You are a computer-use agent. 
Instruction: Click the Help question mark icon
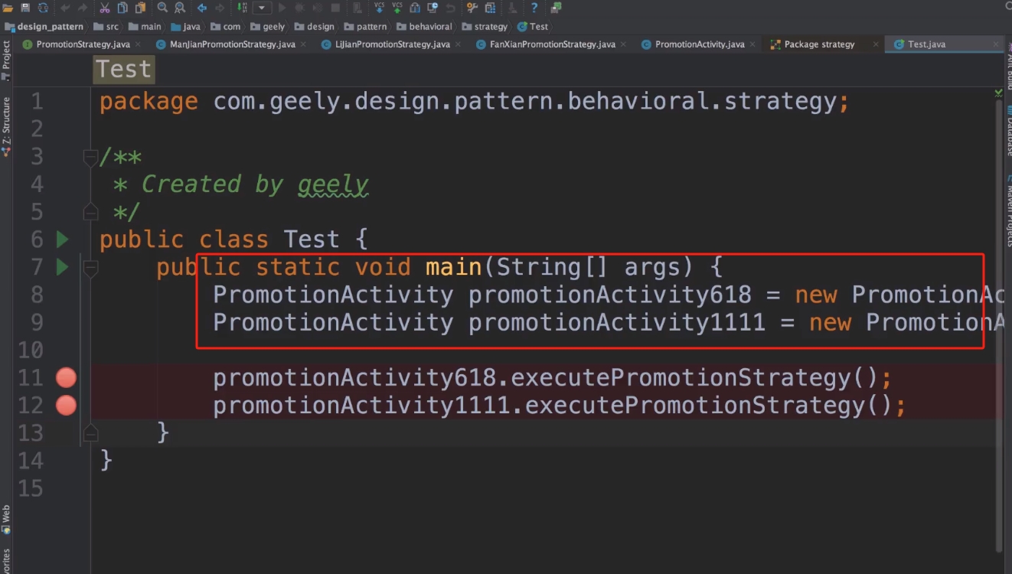point(534,8)
